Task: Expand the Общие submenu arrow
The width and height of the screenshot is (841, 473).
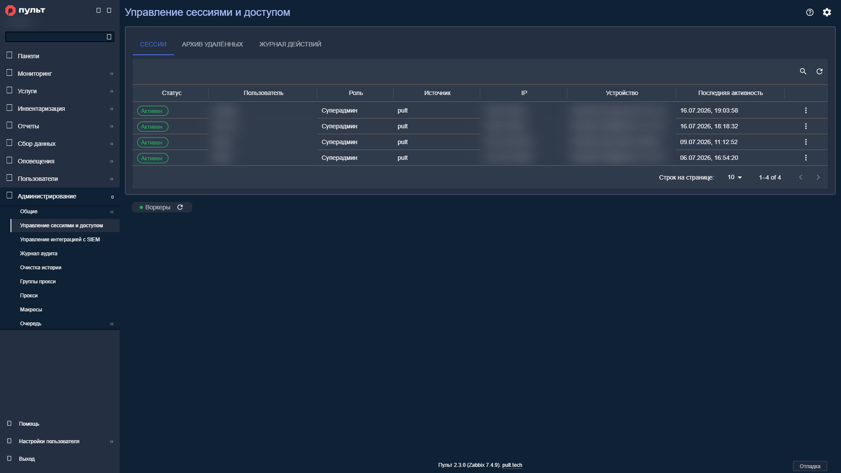Action: click(x=112, y=212)
